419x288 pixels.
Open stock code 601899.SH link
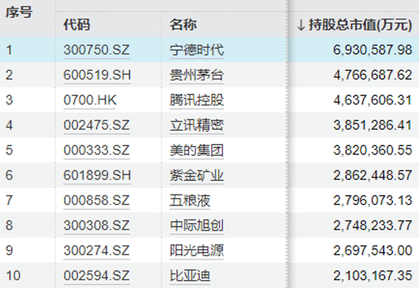(96, 176)
